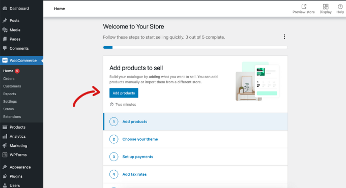Open the Reports submenu

pos(10,93)
